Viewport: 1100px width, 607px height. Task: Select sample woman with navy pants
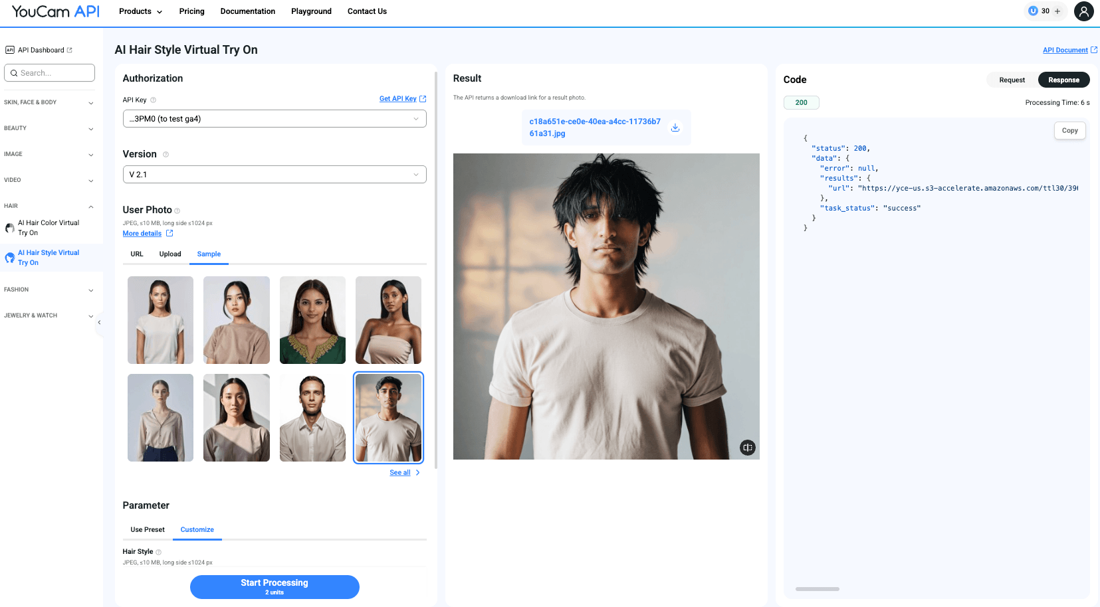160,418
